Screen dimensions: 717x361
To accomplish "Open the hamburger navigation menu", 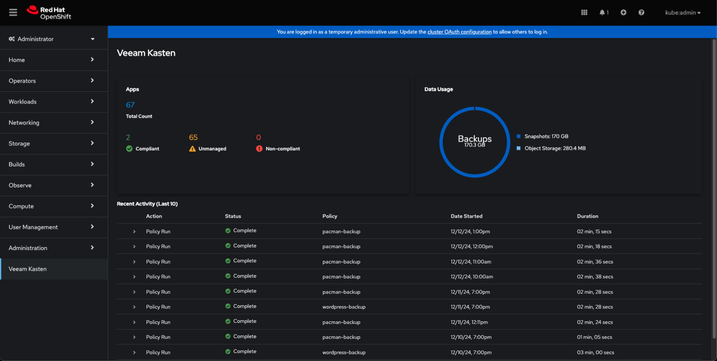I will [x=13, y=12].
